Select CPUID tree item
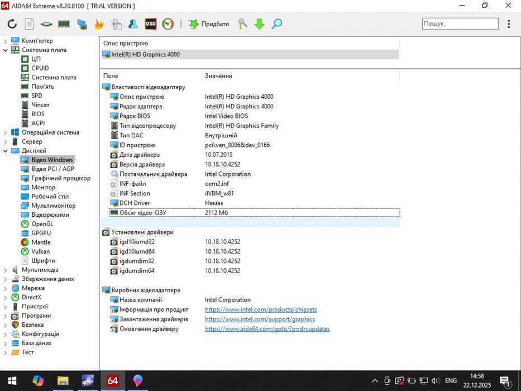Image resolution: width=521 pixels, height=391 pixels. tap(40, 68)
